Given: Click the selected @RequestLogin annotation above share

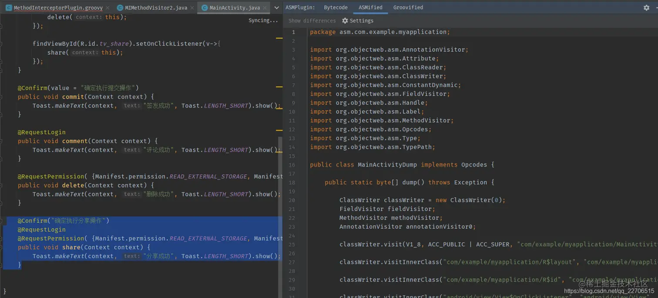Looking at the screenshot, I should (42, 230).
